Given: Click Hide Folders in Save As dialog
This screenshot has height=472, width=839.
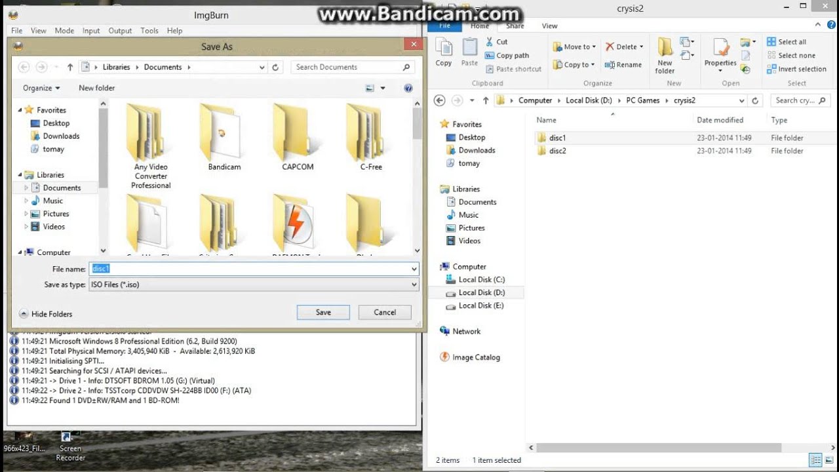Looking at the screenshot, I should click(46, 314).
